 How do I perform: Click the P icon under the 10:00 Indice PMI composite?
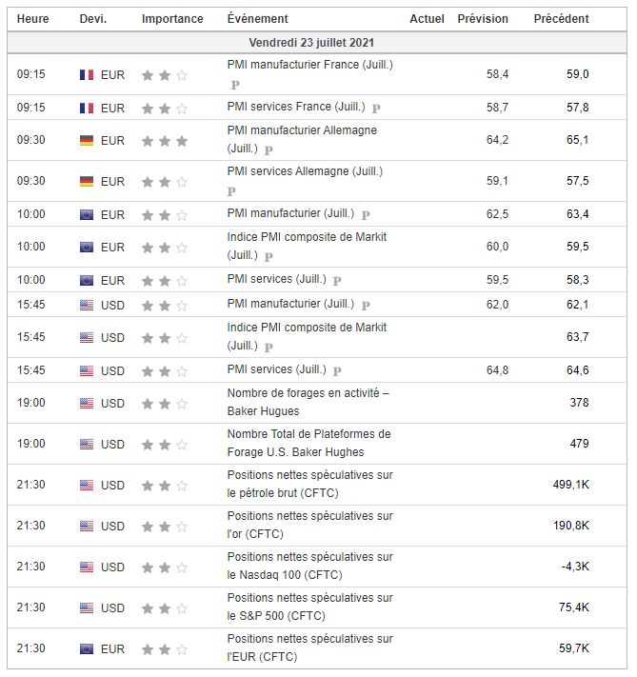(269, 256)
